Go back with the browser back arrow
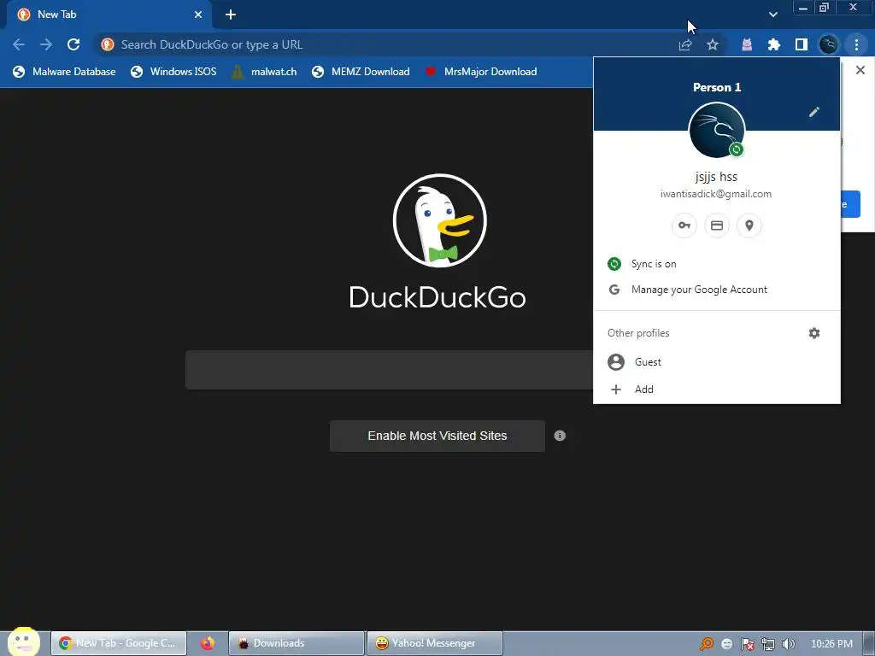Image resolution: width=875 pixels, height=656 pixels. click(19, 44)
